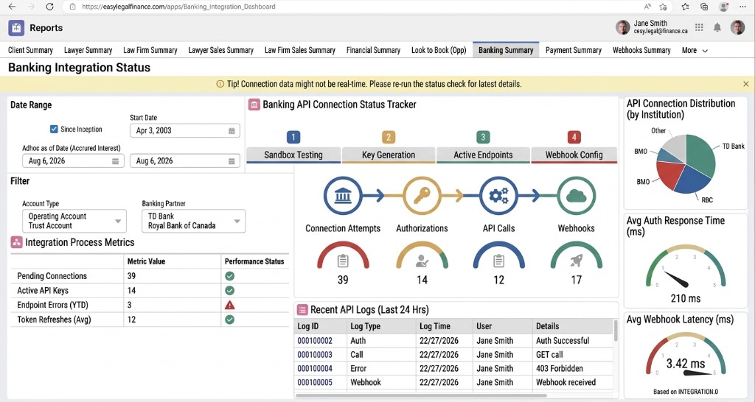Click the Integration Process Metrics header icon

pos(16,242)
